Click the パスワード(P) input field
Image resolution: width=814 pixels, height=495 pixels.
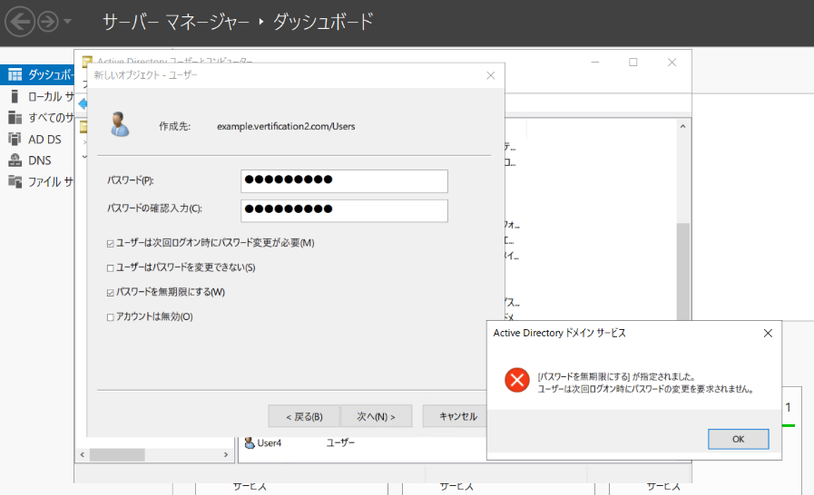tap(344, 181)
